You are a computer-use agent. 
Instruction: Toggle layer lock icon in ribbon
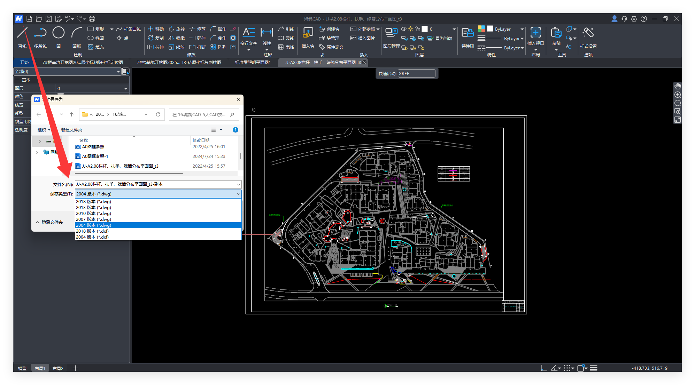417,29
